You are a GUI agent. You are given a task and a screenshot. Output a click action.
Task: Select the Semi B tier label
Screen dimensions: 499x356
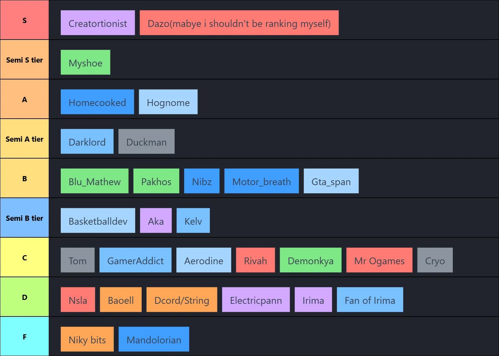[24, 218]
